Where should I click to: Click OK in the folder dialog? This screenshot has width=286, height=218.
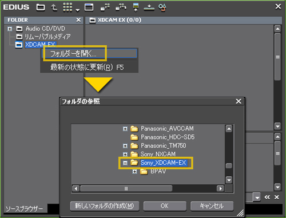coord(165,206)
